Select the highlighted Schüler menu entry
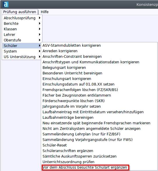The width and height of the screenshot is (158, 171). tap(22, 46)
